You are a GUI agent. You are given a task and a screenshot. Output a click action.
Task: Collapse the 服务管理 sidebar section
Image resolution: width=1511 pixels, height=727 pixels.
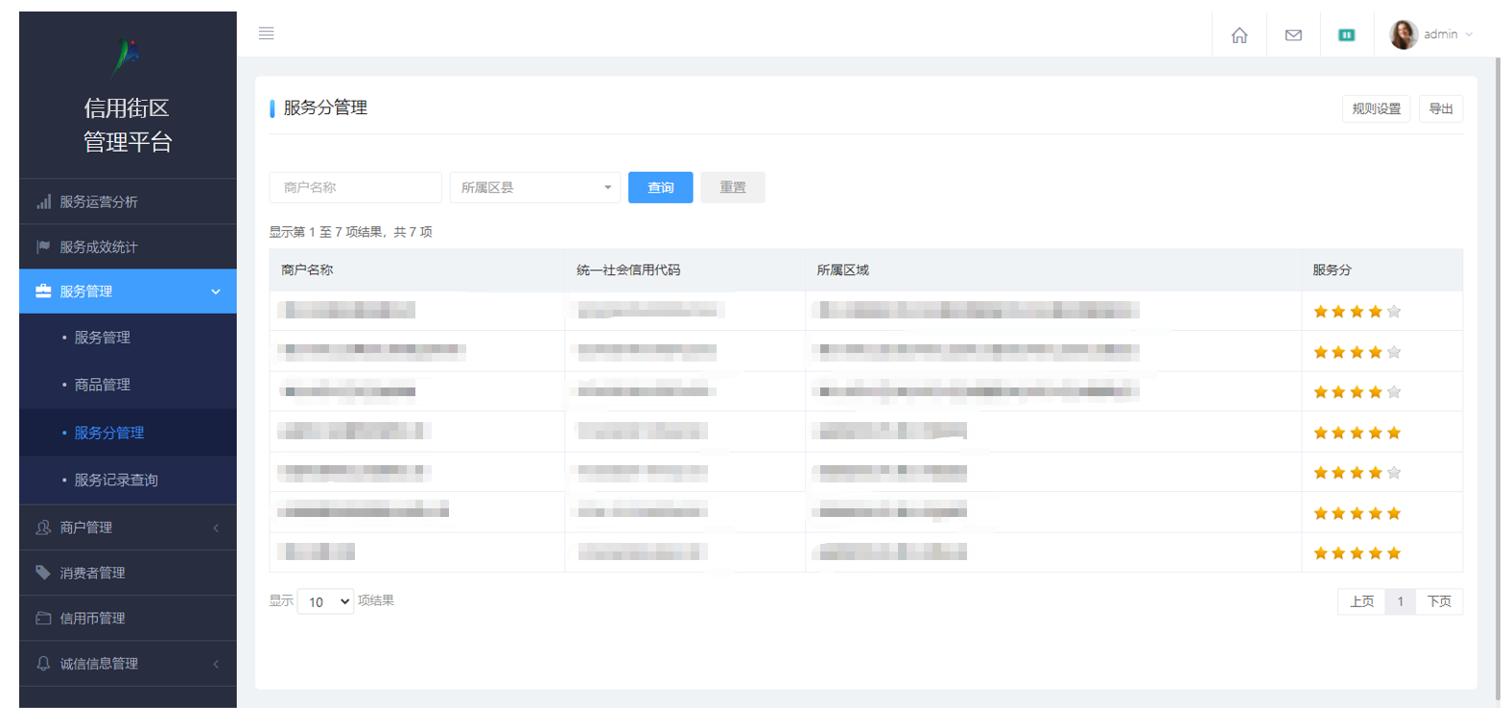point(128,292)
